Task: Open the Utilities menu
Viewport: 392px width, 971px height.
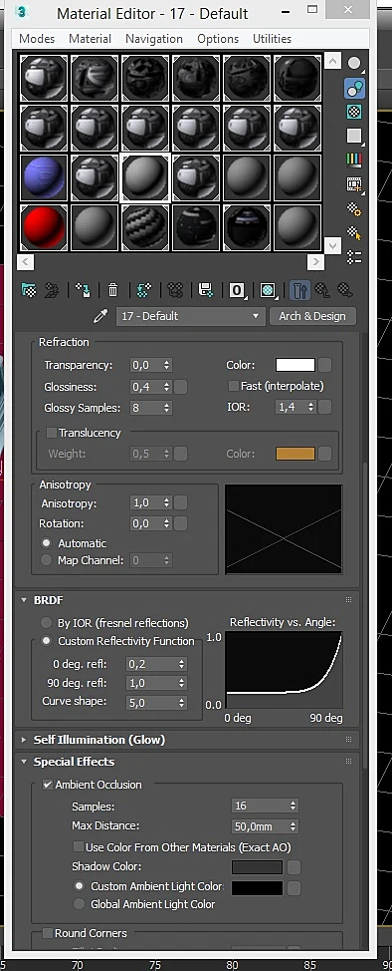Action: (x=272, y=39)
